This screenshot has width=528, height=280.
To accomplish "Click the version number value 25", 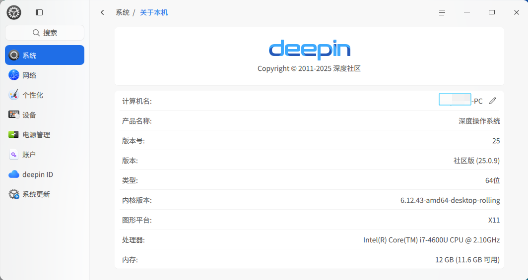I will 496,141.
